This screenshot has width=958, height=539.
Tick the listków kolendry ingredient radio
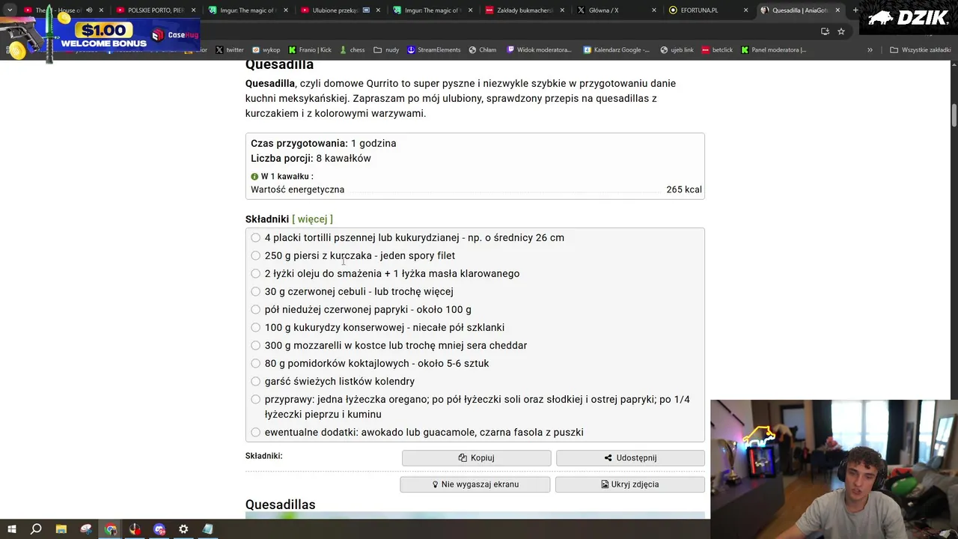click(256, 381)
